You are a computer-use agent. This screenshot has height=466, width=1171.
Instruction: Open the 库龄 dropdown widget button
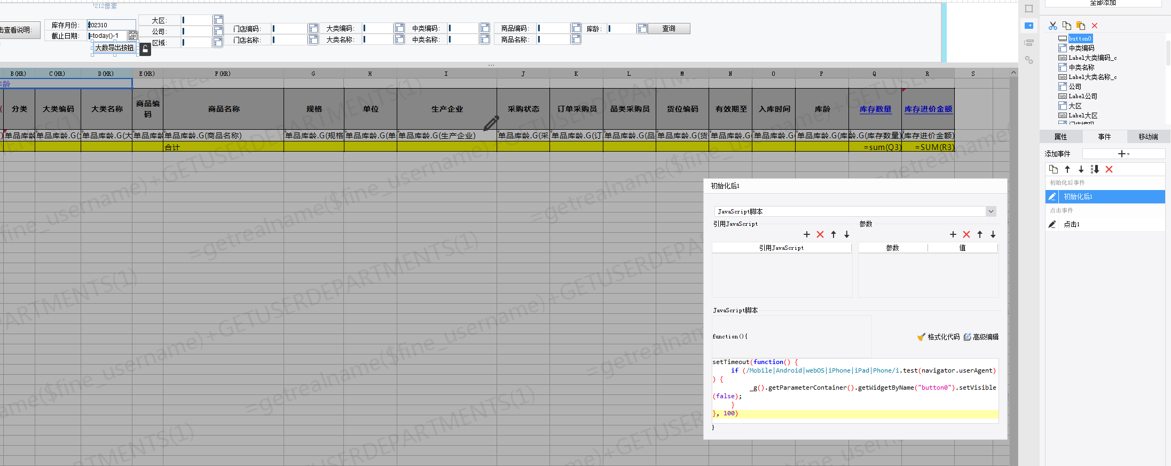(642, 28)
